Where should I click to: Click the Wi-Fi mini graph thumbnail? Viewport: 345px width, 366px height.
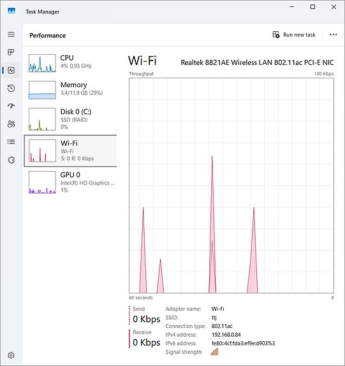click(42, 151)
